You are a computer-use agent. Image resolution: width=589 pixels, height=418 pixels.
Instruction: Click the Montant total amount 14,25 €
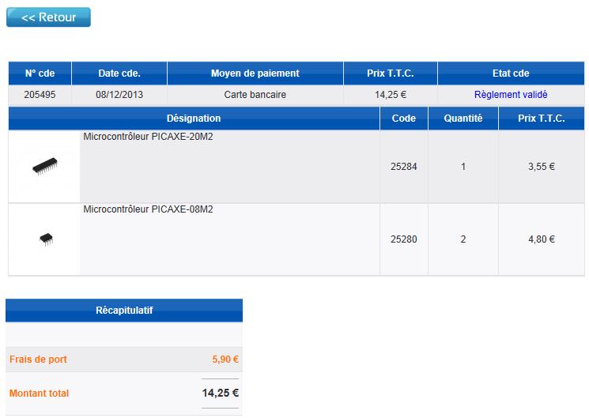pyautogui.click(x=220, y=393)
